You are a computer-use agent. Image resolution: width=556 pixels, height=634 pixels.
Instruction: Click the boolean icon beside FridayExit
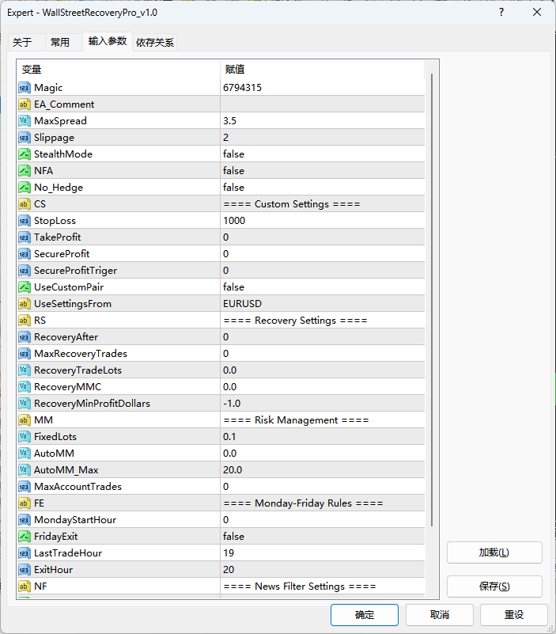[x=24, y=537]
